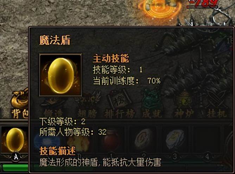Click the 技能描述 heading
Screen dimensions: 235x174
click(x=58, y=151)
